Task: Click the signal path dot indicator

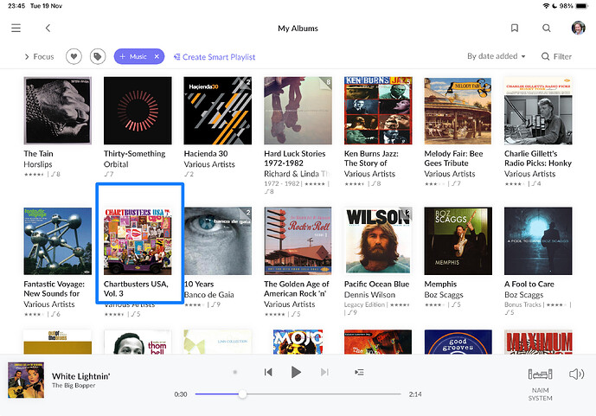Action: point(235,372)
